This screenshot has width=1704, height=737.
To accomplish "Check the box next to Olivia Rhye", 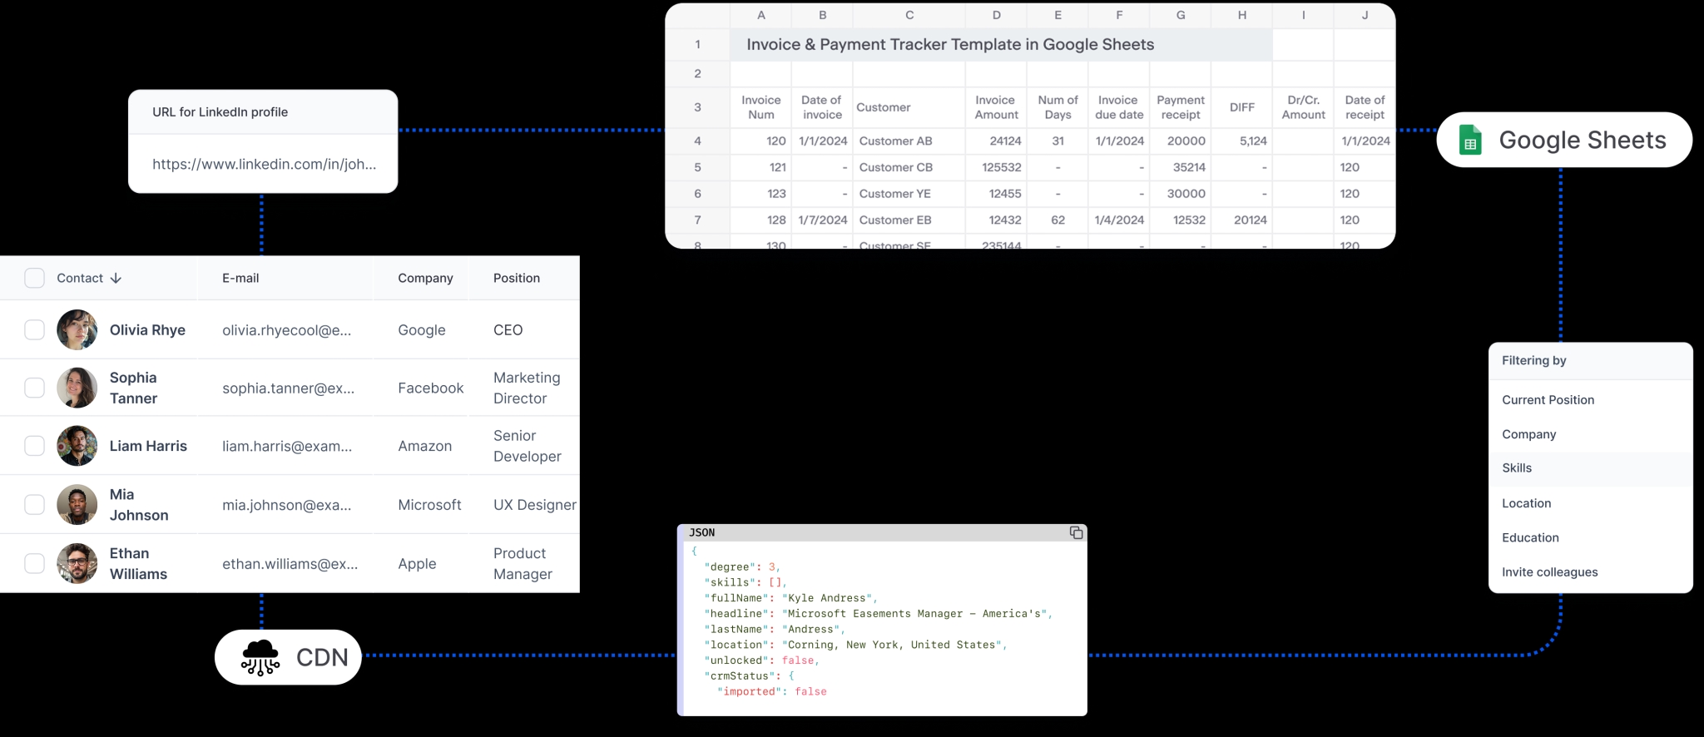I will click(x=34, y=330).
